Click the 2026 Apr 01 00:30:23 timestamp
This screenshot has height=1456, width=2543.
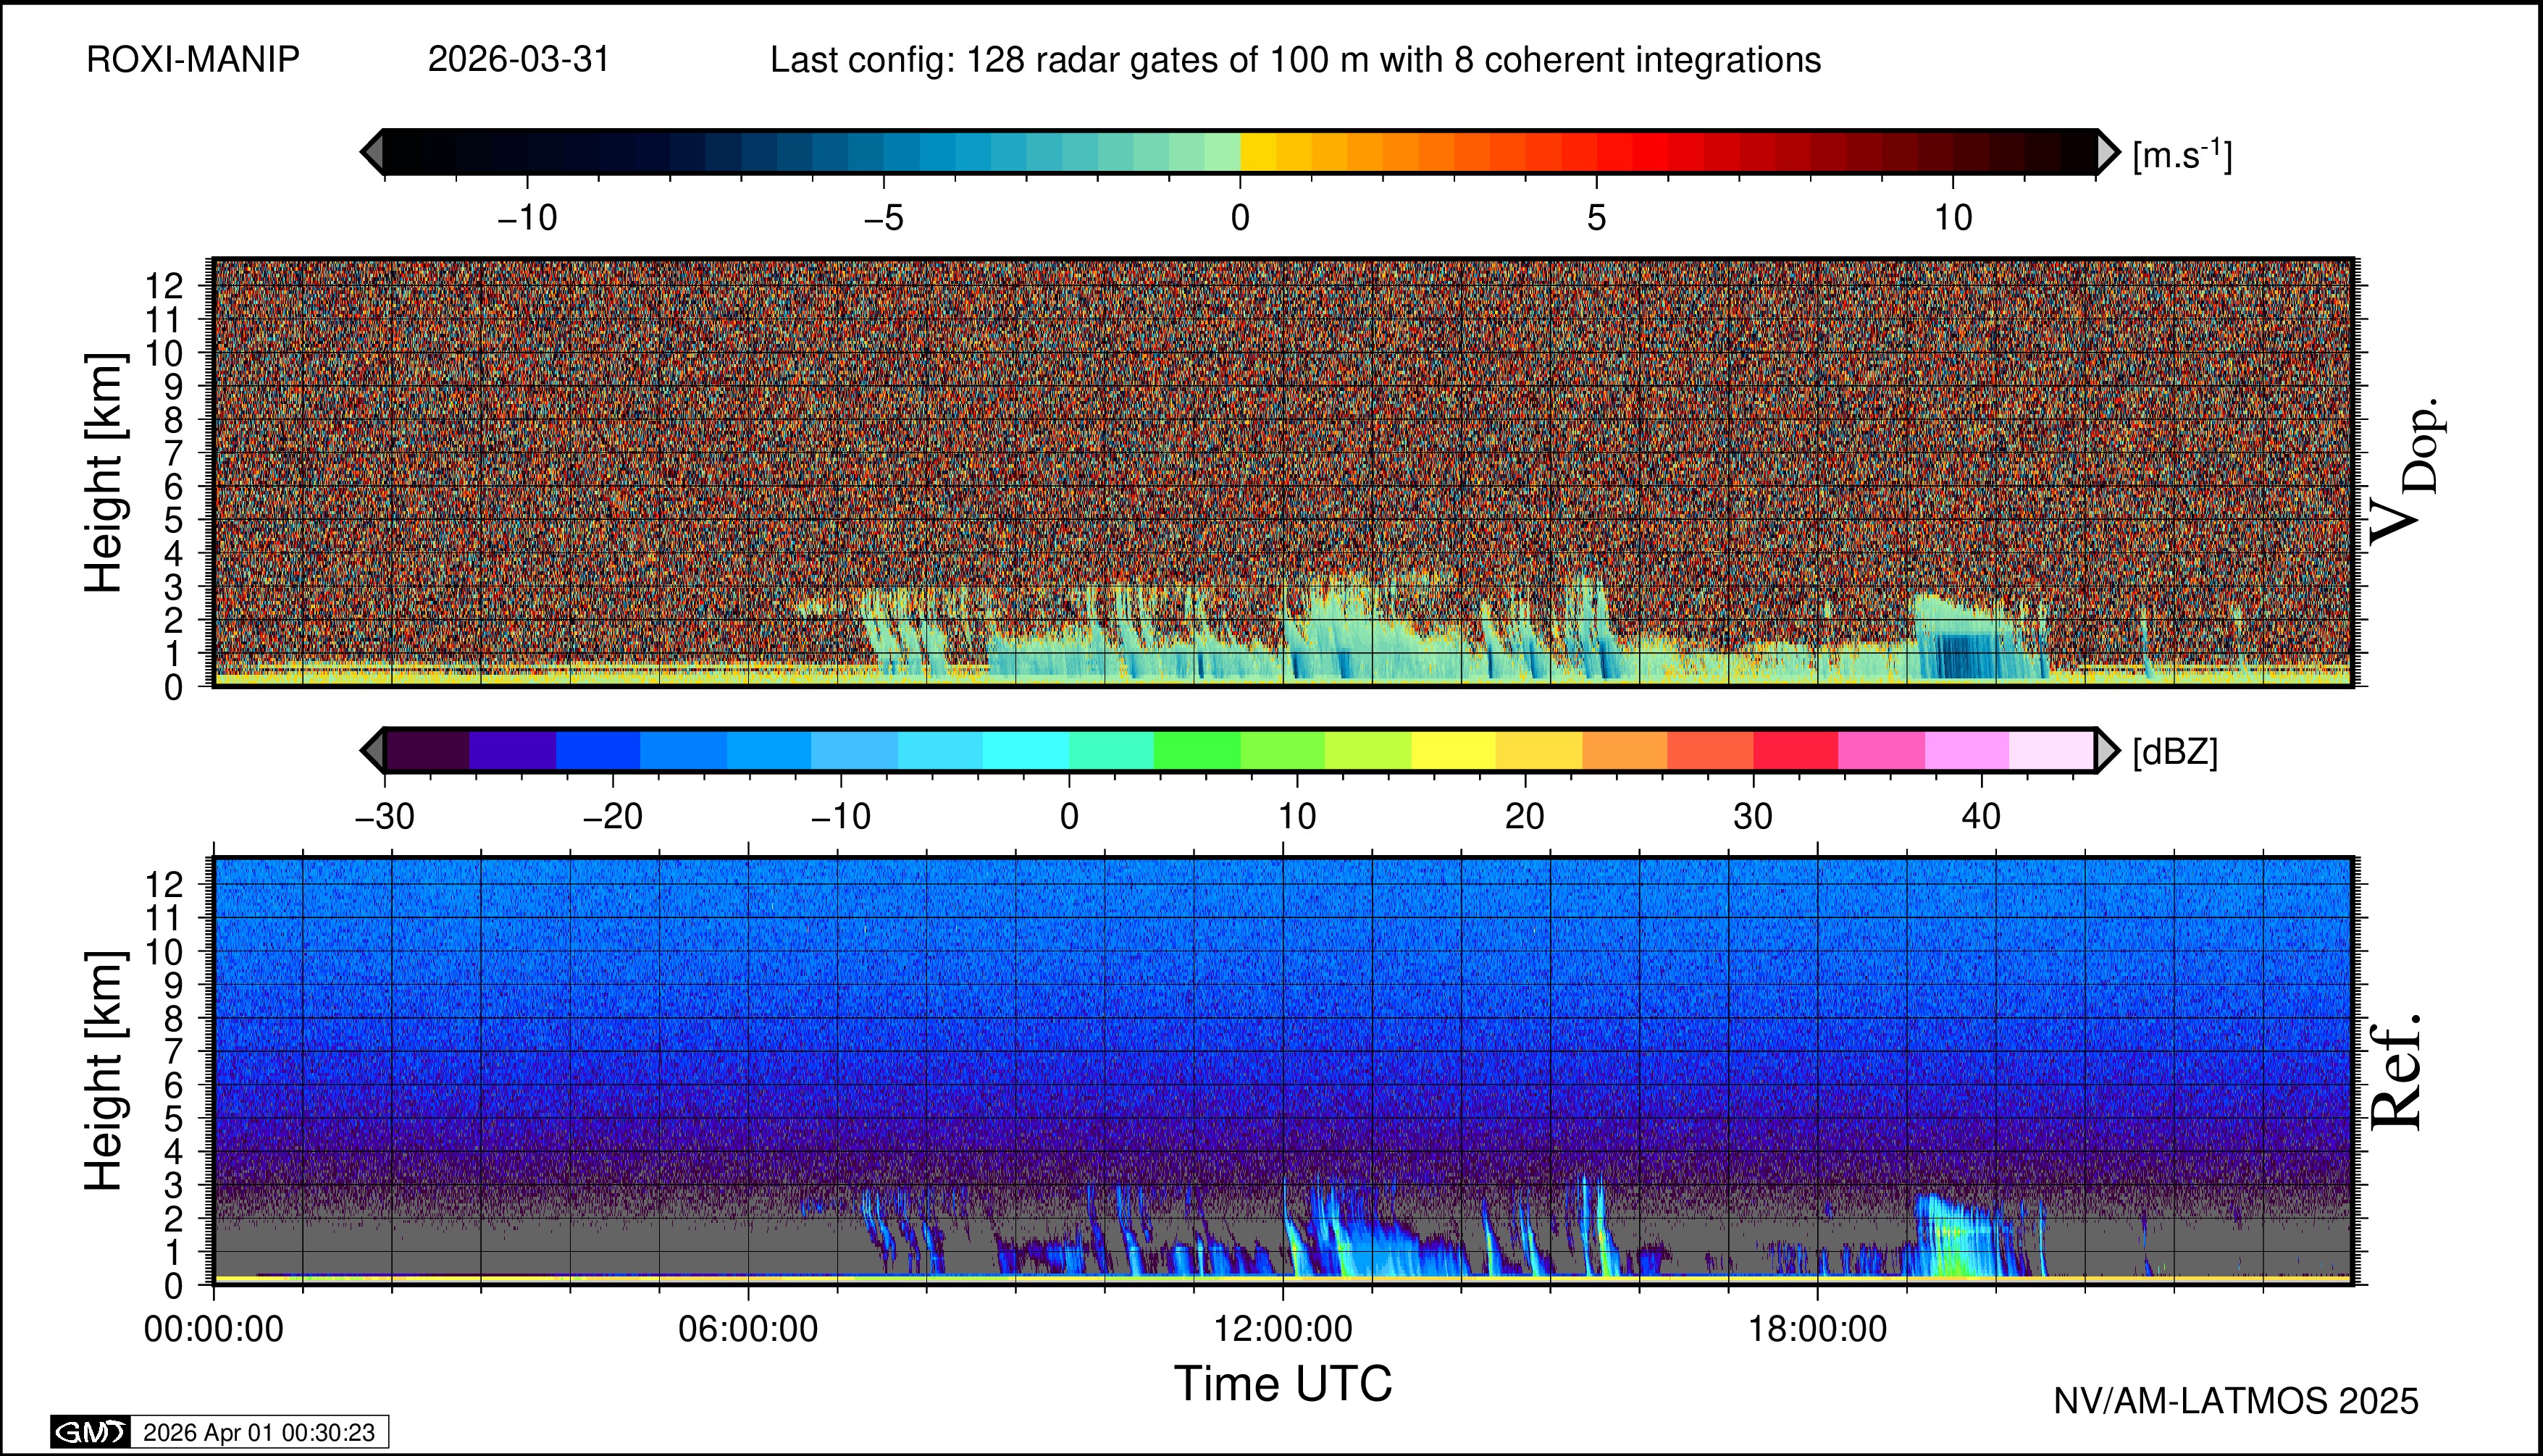point(259,1432)
